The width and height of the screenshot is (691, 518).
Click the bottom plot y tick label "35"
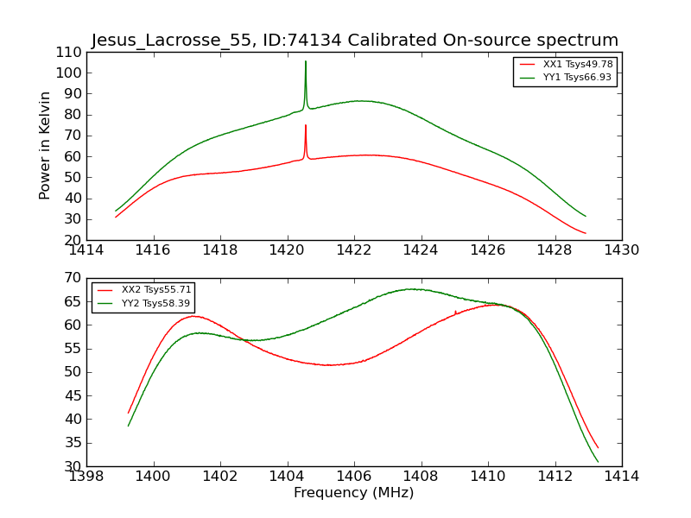pyautogui.click(x=73, y=443)
